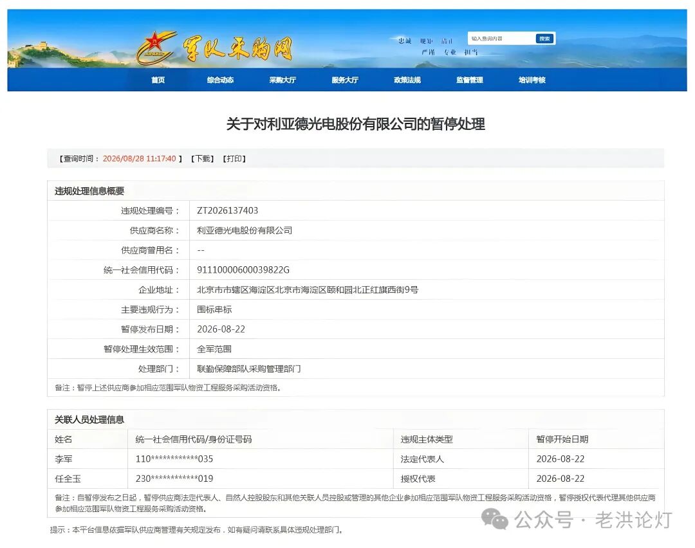Screen dimensions: 695x548
Task: Click the 打印 link
Action: (x=234, y=159)
